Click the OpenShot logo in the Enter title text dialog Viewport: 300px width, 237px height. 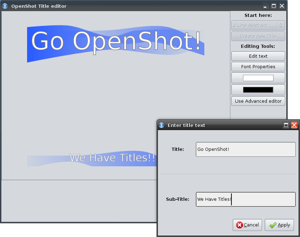tap(161, 125)
